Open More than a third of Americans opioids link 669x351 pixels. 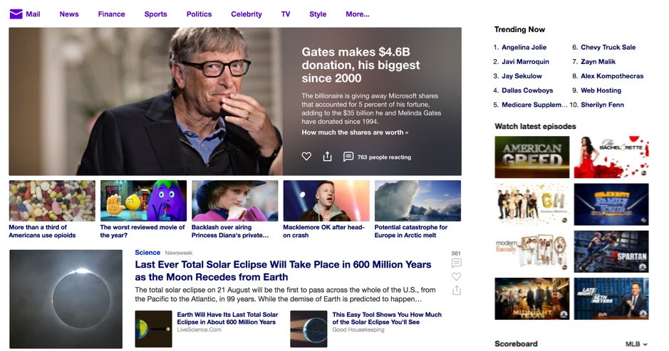tap(42, 231)
